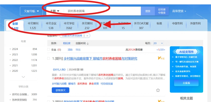
Task: Switch to the 中文期刊 tab
Action: tap(33, 26)
